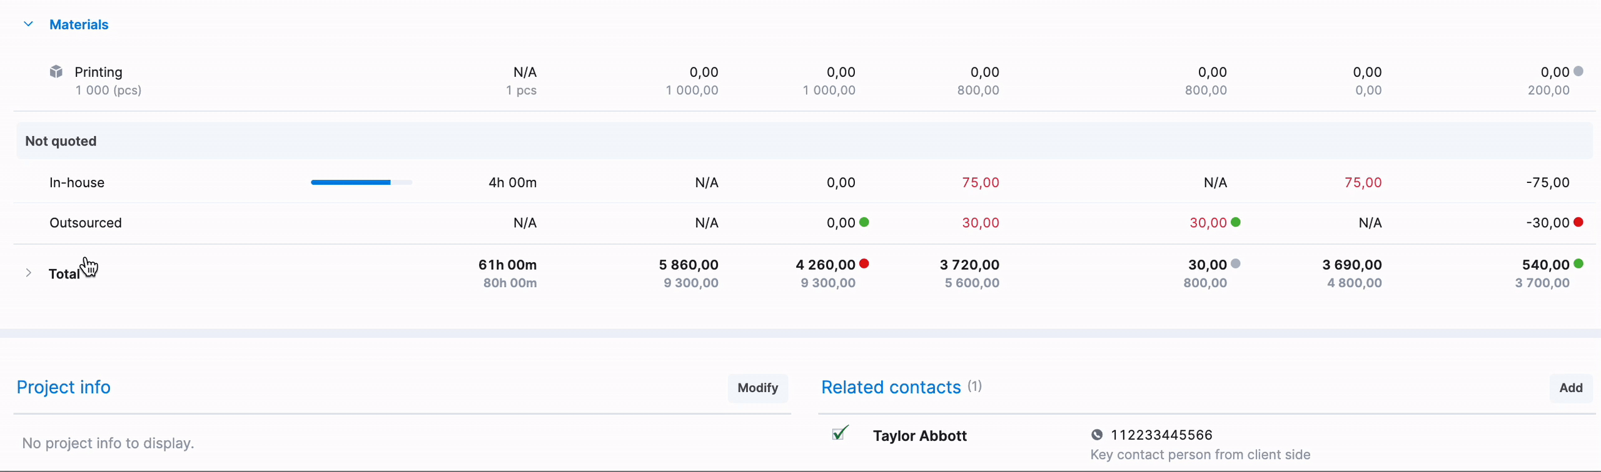This screenshot has width=1601, height=472.
Task: Open the Related contacts heading
Action: pyautogui.click(x=891, y=387)
